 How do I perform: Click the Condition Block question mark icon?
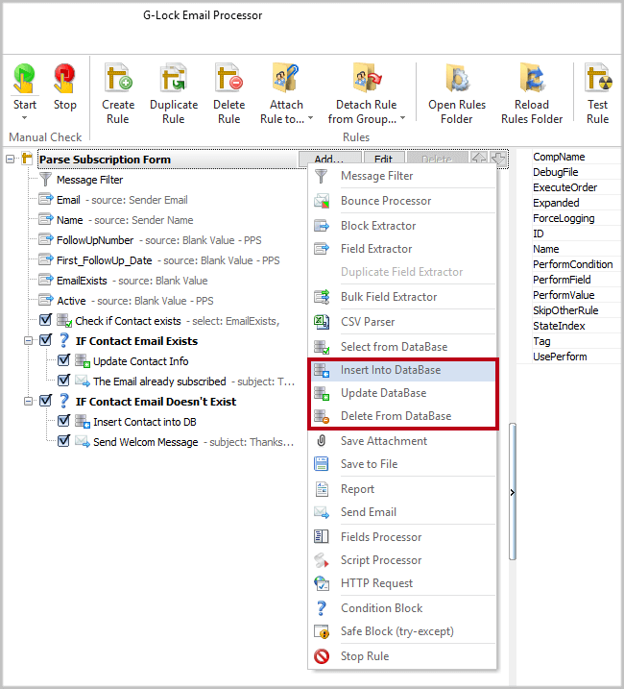click(322, 608)
